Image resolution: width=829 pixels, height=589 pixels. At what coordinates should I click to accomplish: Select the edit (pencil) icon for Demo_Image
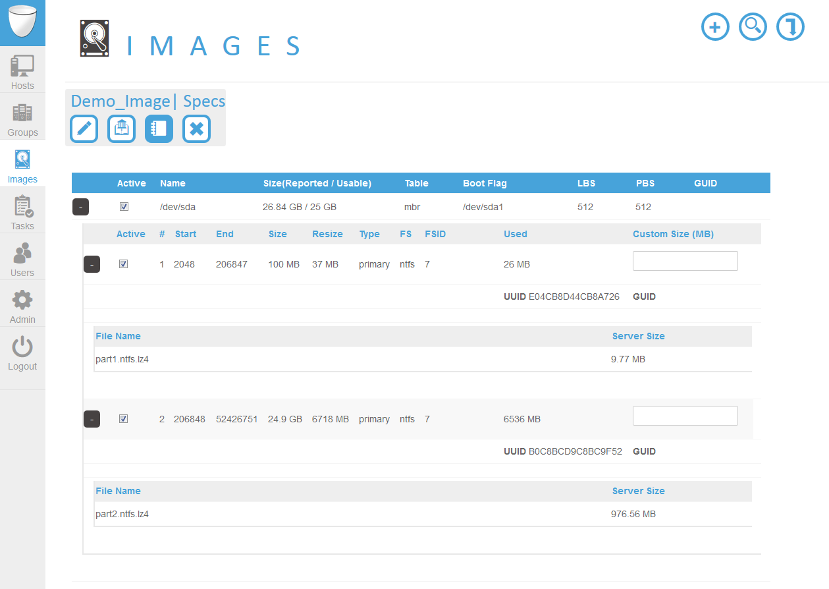pyautogui.click(x=84, y=128)
